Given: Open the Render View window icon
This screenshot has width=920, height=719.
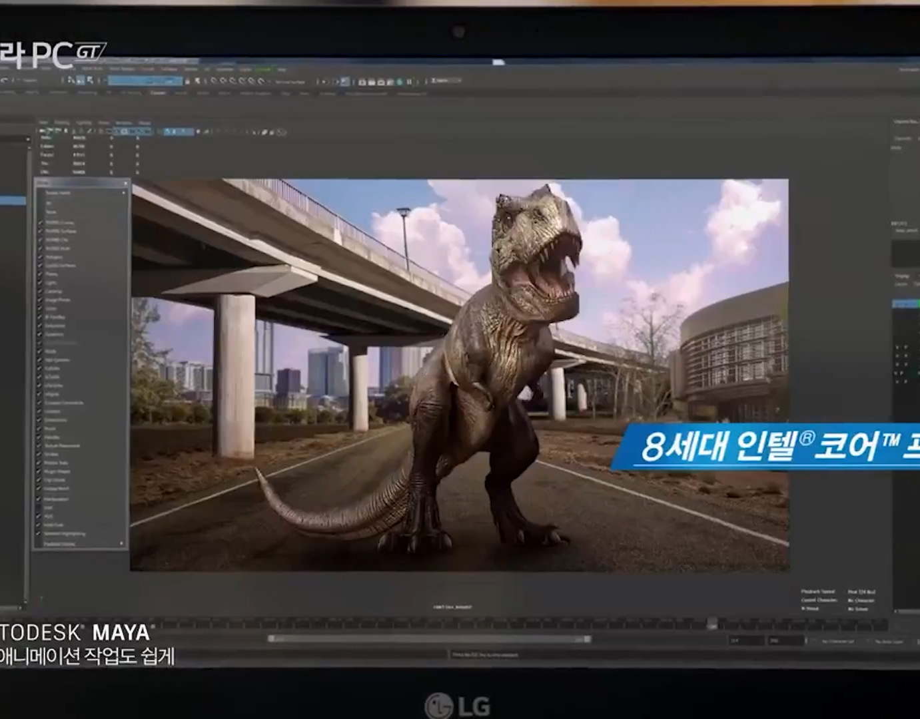Looking at the screenshot, I should click(x=362, y=82).
